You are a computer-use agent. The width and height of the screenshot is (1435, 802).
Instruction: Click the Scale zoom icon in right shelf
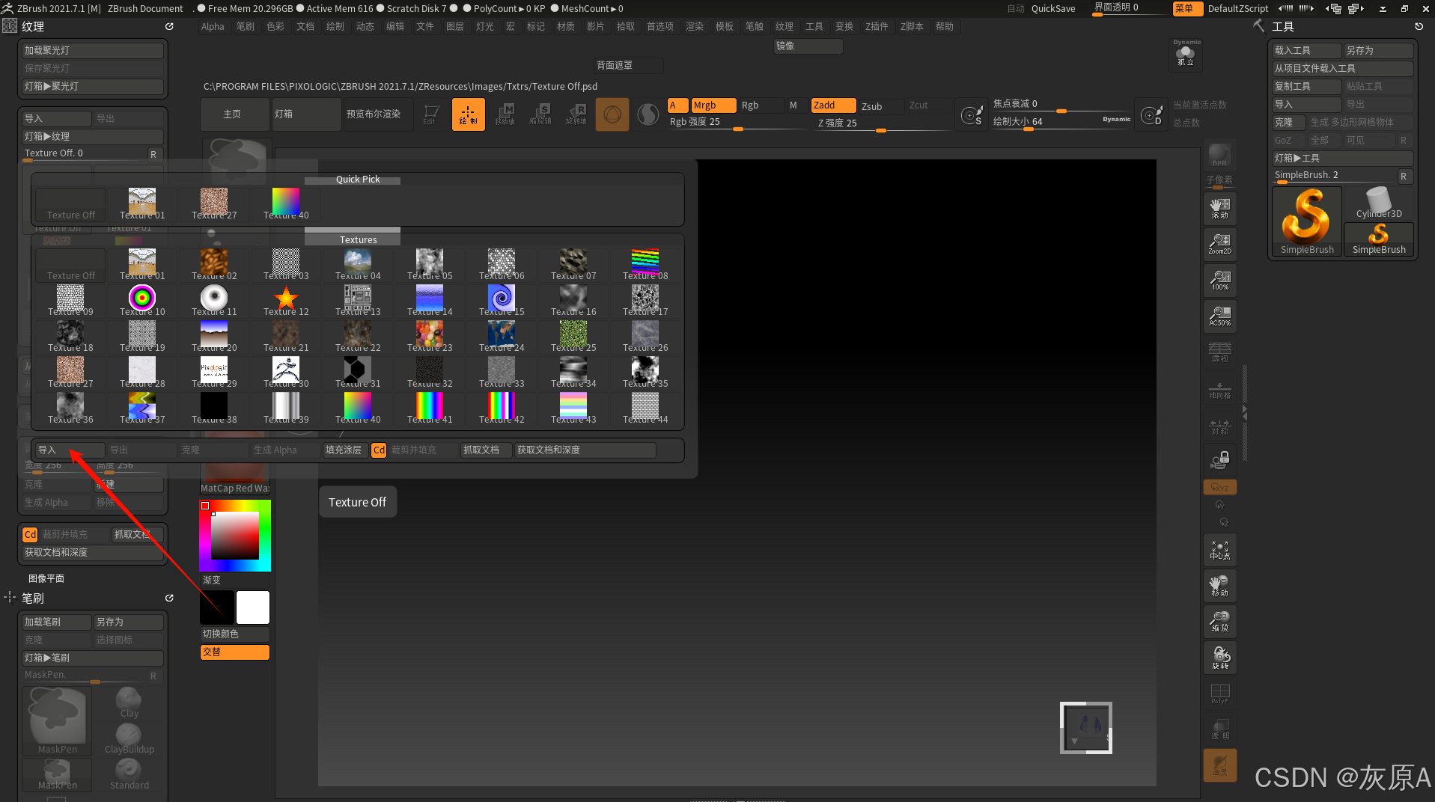tap(1219, 621)
